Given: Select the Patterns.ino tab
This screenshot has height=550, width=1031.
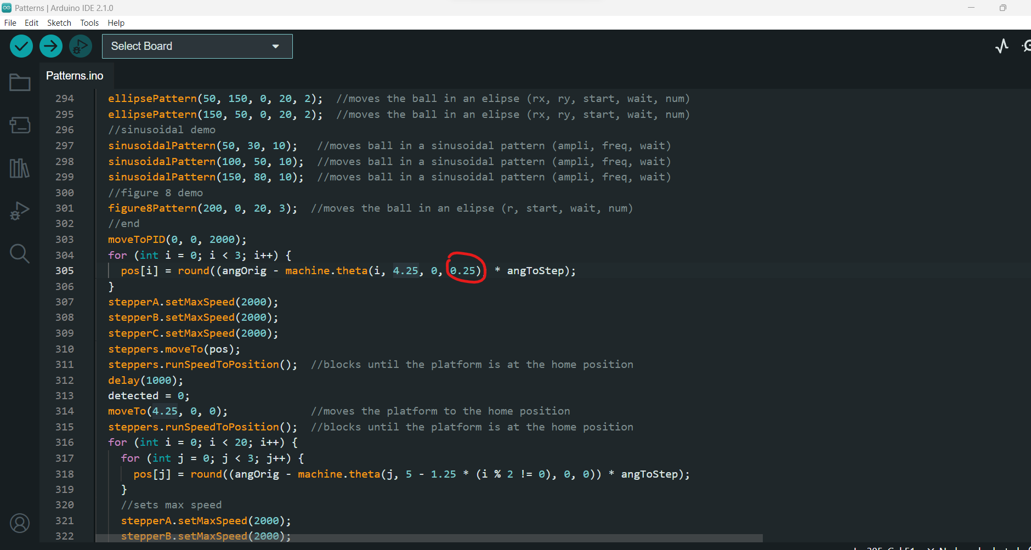Looking at the screenshot, I should [75, 76].
